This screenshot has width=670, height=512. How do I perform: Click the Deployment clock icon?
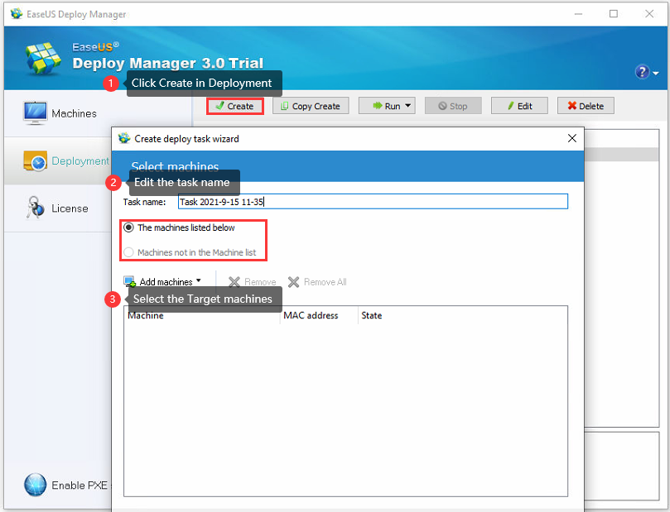pyautogui.click(x=35, y=161)
